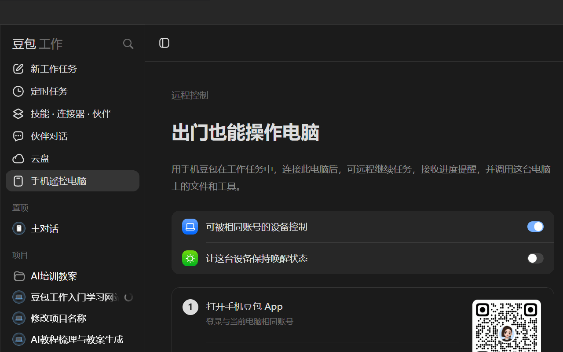Click the 项目 section header

[x=20, y=255]
